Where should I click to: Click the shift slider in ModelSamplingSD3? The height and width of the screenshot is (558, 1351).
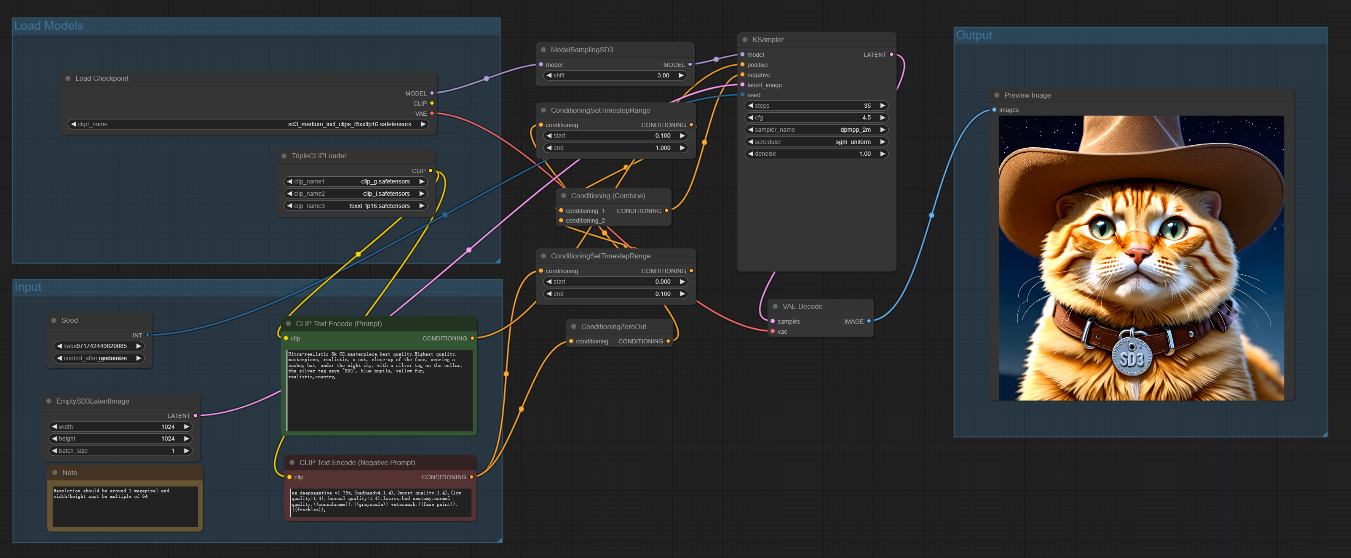(615, 75)
